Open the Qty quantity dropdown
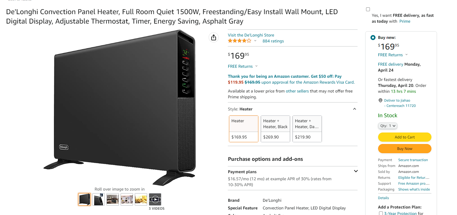 [x=388, y=126]
